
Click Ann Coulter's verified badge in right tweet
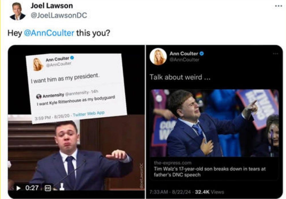click(x=202, y=54)
